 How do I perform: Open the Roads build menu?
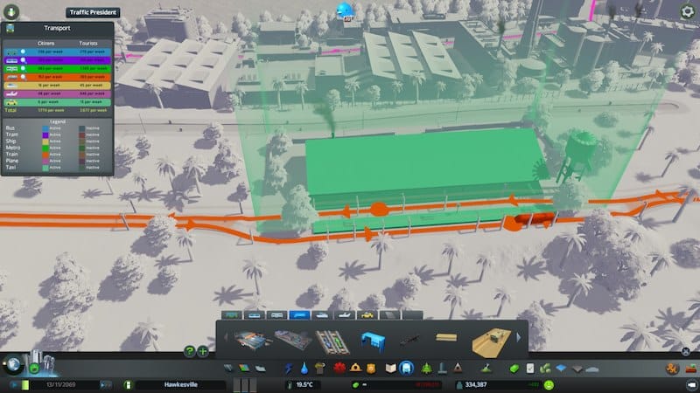click(x=230, y=368)
